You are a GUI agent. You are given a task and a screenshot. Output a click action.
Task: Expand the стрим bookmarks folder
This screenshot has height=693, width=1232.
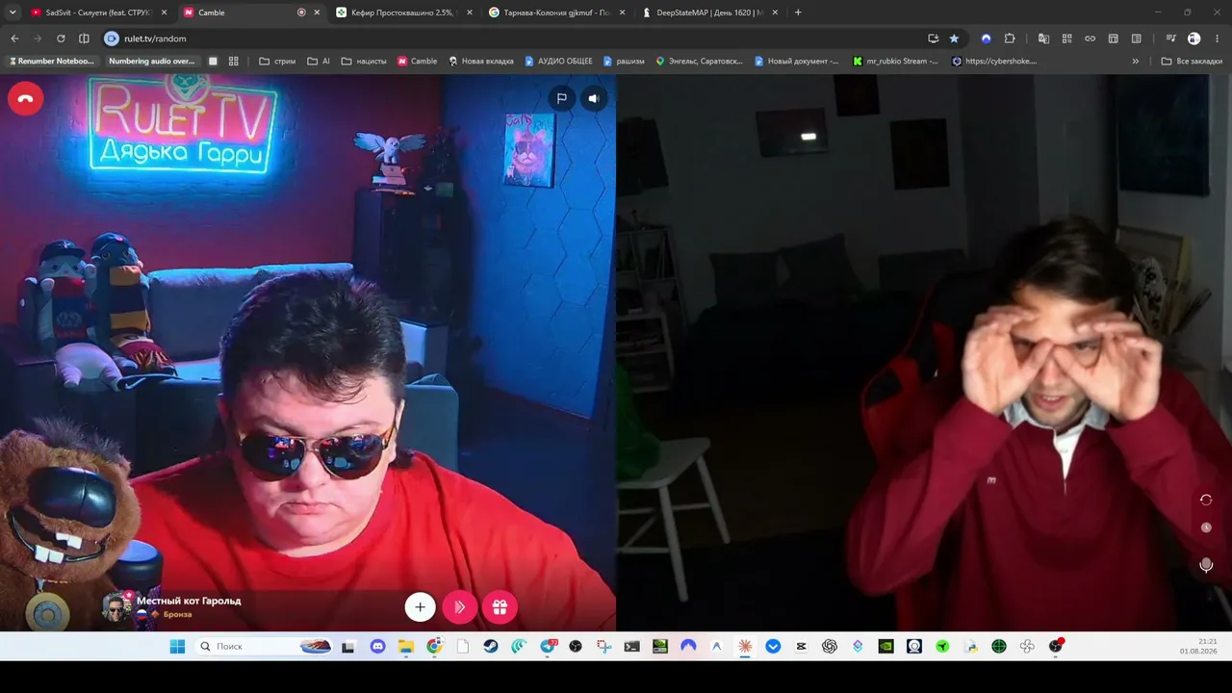tap(277, 61)
